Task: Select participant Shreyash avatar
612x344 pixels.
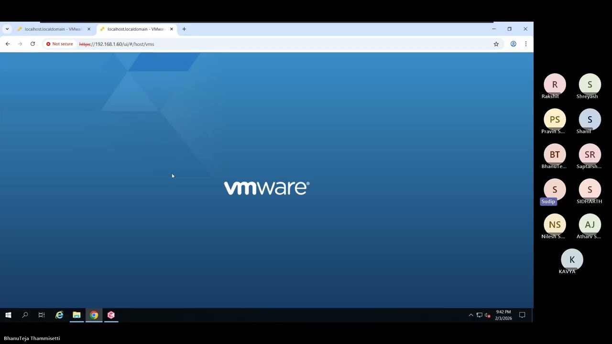Action: point(590,85)
